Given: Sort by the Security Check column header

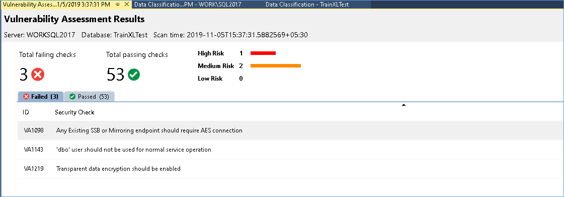Looking at the screenshot, I should tap(74, 112).
